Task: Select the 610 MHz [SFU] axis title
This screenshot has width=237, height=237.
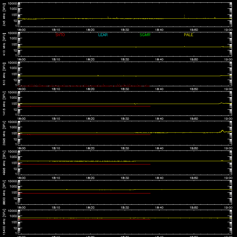Action: click(4, 74)
